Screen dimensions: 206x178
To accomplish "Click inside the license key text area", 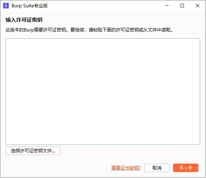I will pos(103,91).
